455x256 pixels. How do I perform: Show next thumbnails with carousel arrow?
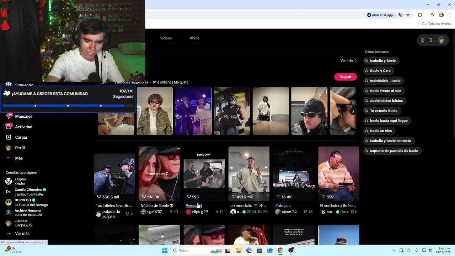[x=353, y=111]
